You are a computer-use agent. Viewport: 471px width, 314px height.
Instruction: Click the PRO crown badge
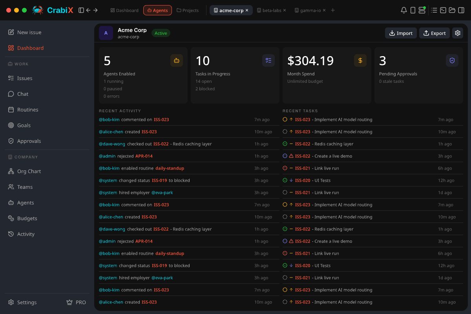click(76, 302)
